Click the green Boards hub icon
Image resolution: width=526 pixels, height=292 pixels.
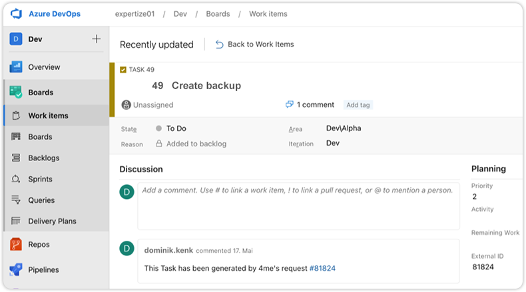[x=16, y=92]
